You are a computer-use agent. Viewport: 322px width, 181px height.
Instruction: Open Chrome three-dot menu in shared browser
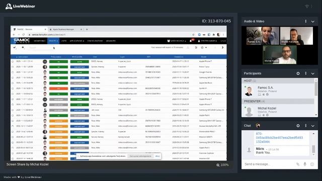223,35
